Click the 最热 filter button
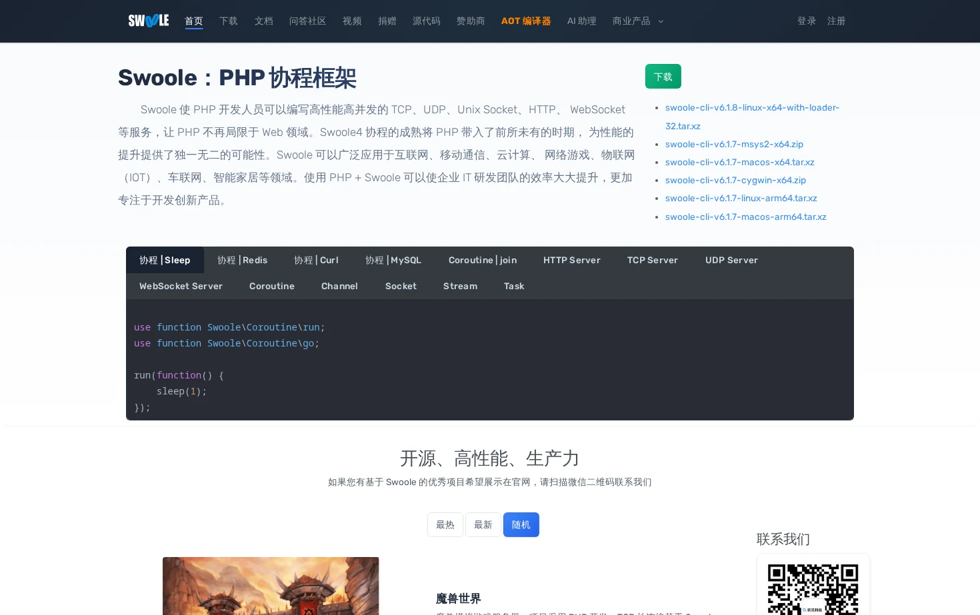Viewport: 980px width, 615px height. [x=445, y=524]
